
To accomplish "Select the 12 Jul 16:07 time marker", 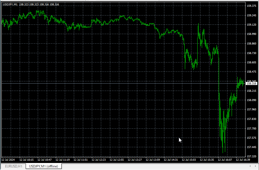I will pyautogui.click(x=225, y=160).
